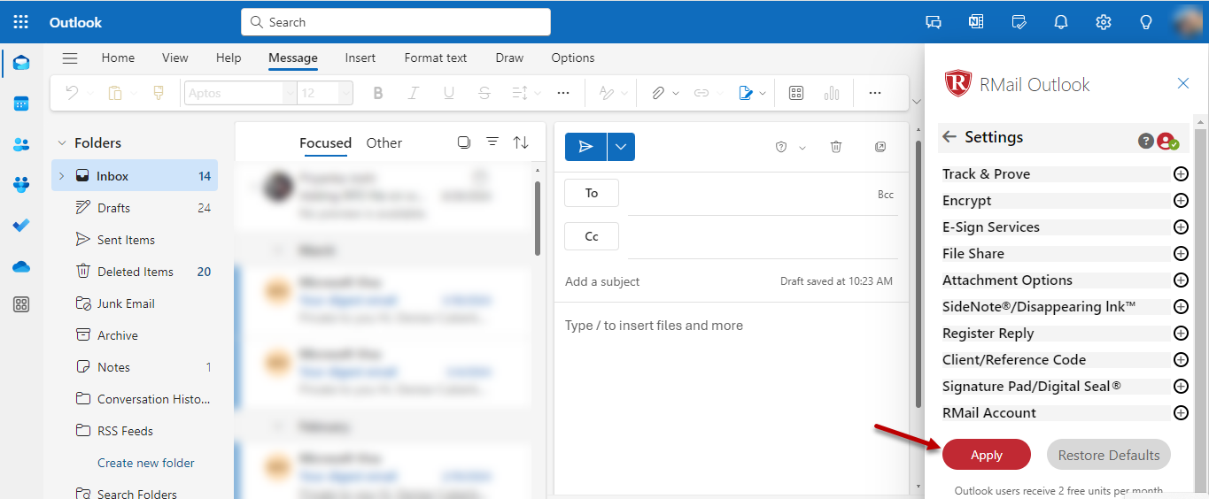Expand the Encrypt section
Image resolution: width=1209 pixels, height=499 pixels.
click(1181, 201)
